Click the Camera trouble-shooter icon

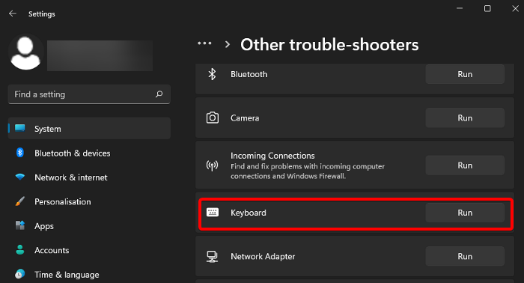click(212, 118)
